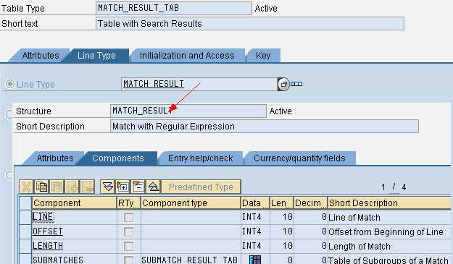453x264 pixels.
Task: Click the Insert Row toolbar icon
Action: 72,187
